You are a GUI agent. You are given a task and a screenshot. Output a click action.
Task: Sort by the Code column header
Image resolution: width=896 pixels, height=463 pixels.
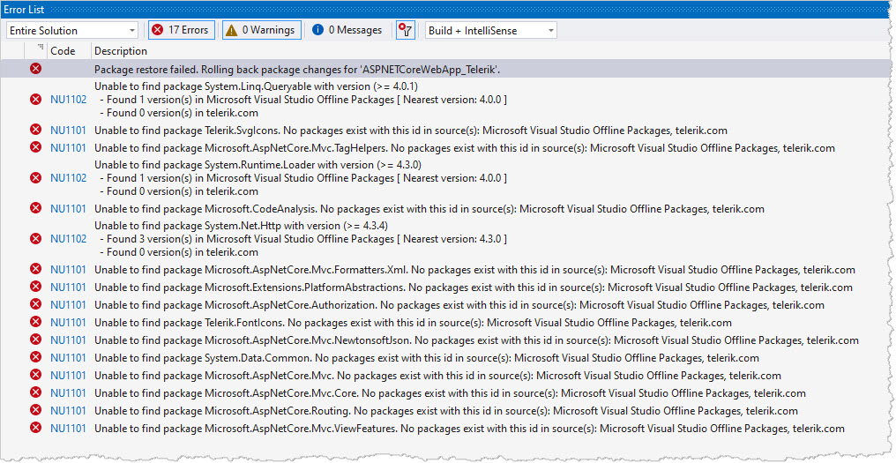pyautogui.click(x=63, y=51)
